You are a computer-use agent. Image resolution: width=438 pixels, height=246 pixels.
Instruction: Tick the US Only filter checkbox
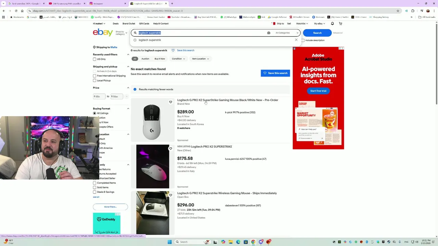94,59
